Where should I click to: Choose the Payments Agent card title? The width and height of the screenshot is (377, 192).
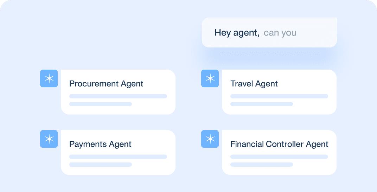pyautogui.click(x=100, y=144)
